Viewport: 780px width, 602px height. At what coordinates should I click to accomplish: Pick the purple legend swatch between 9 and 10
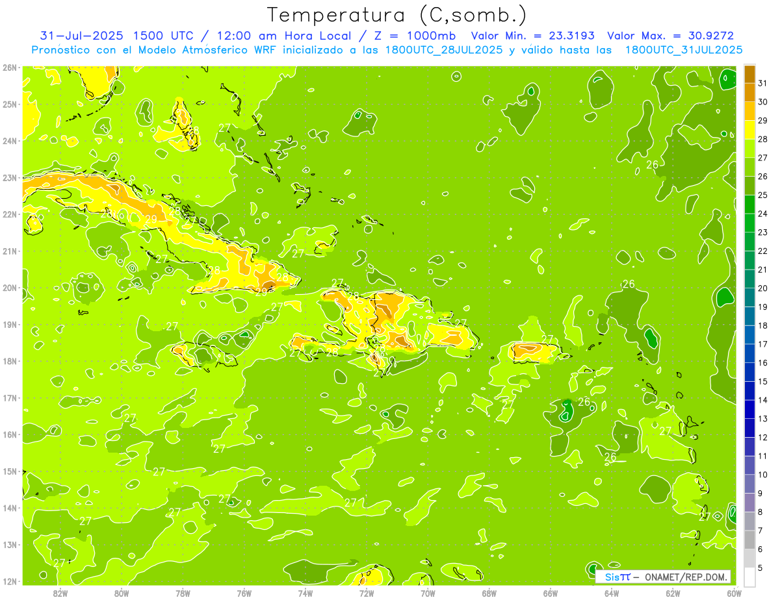pos(749,484)
